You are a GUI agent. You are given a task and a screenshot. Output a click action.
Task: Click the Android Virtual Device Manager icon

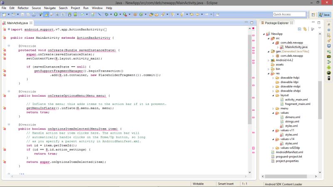75,15
